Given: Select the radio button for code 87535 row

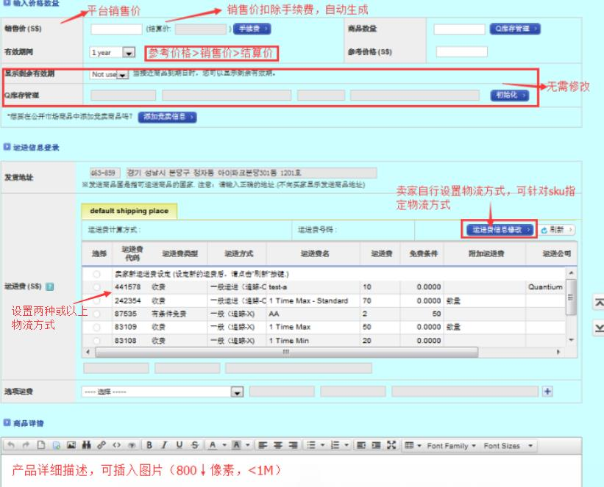Looking at the screenshot, I should tap(96, 314).
